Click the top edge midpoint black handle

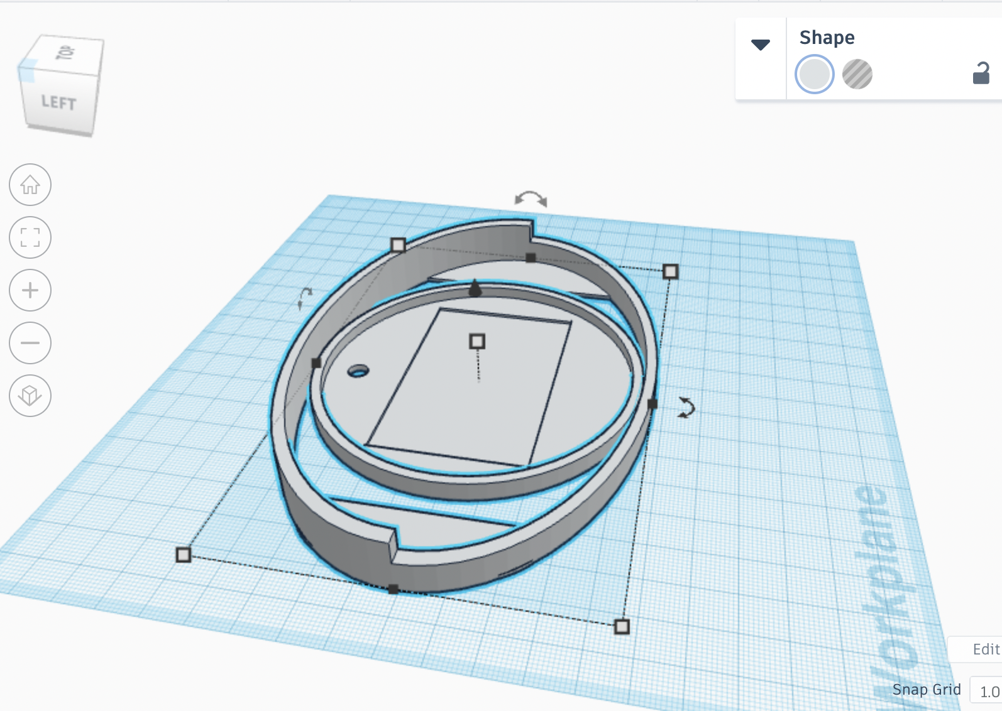coord(531,258)
